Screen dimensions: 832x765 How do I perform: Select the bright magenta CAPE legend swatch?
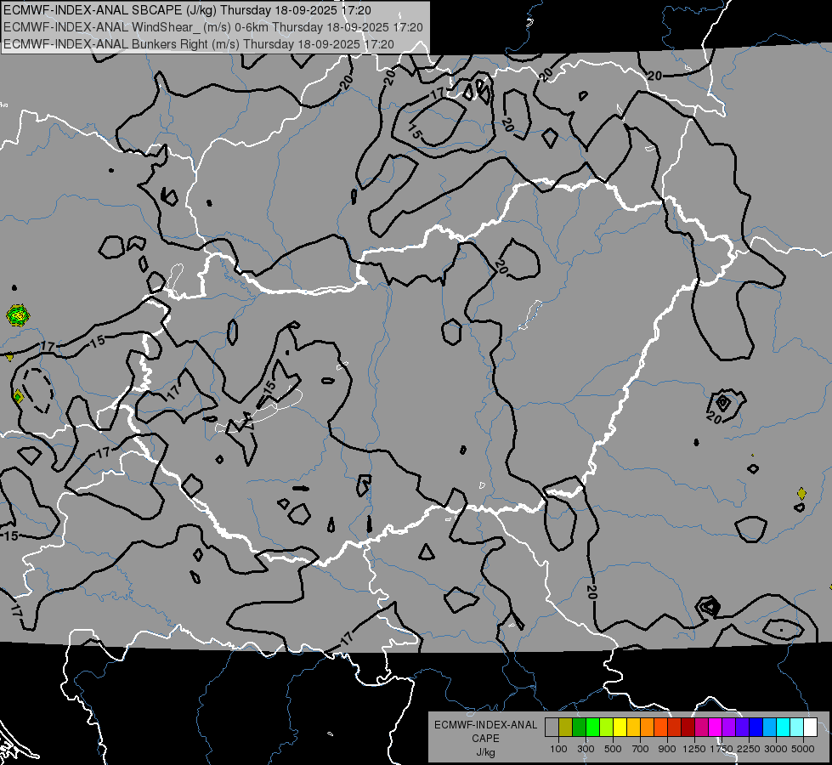716,728
